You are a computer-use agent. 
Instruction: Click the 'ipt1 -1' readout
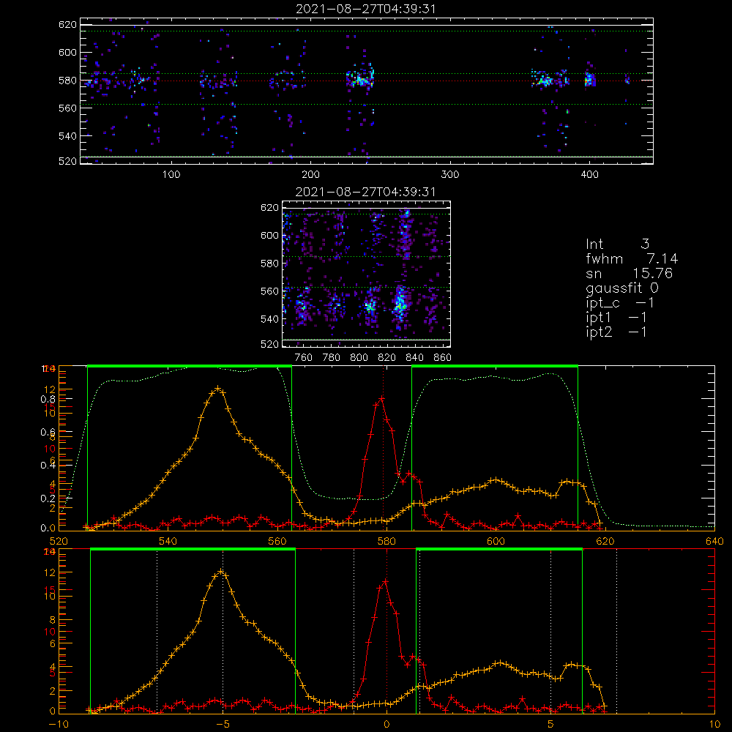[x=616, y=318]
